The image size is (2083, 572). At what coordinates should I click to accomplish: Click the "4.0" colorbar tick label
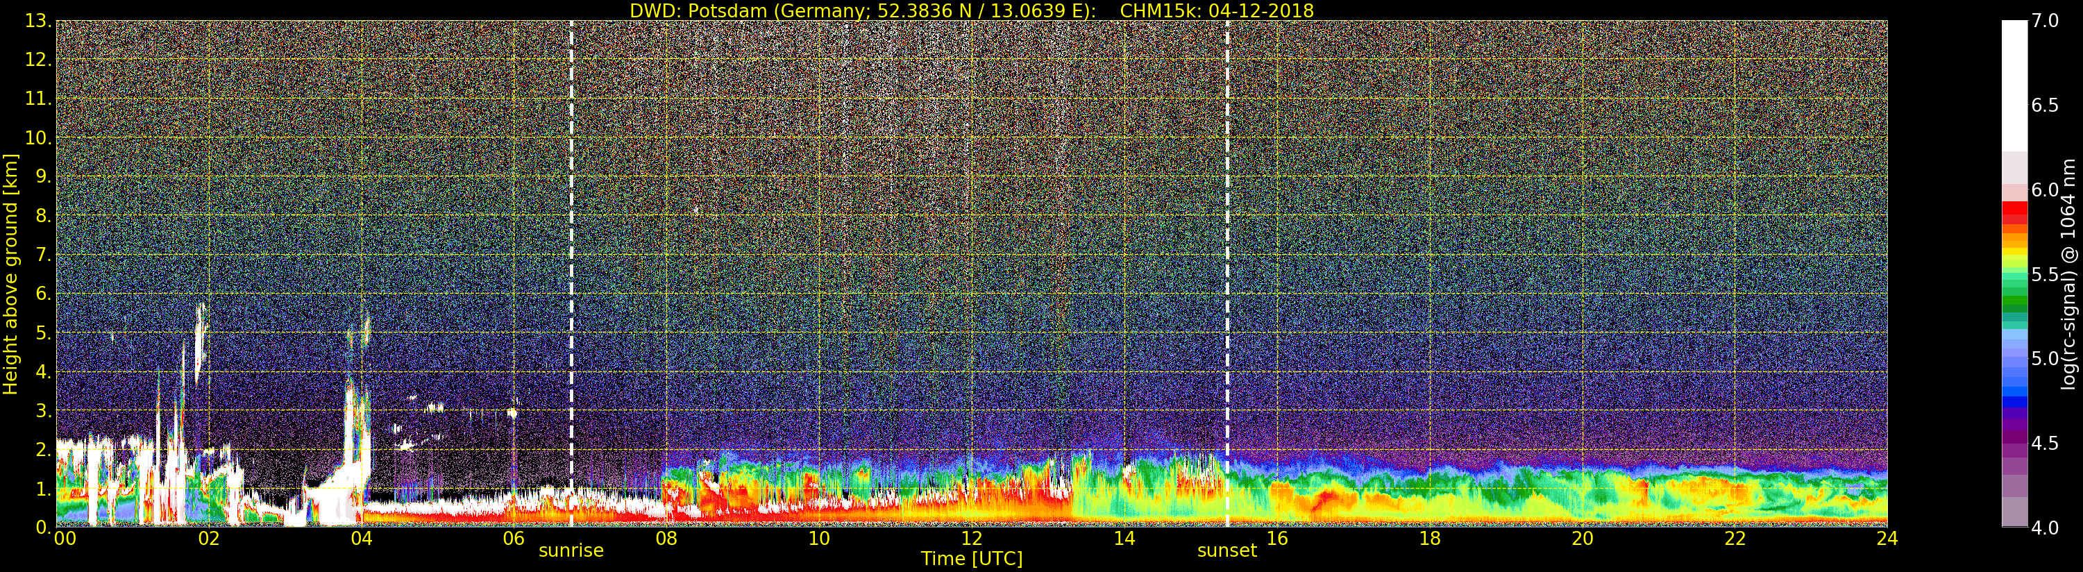[2045, 528]
